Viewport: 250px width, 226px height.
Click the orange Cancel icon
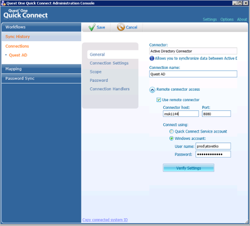[x=121, y=27]
